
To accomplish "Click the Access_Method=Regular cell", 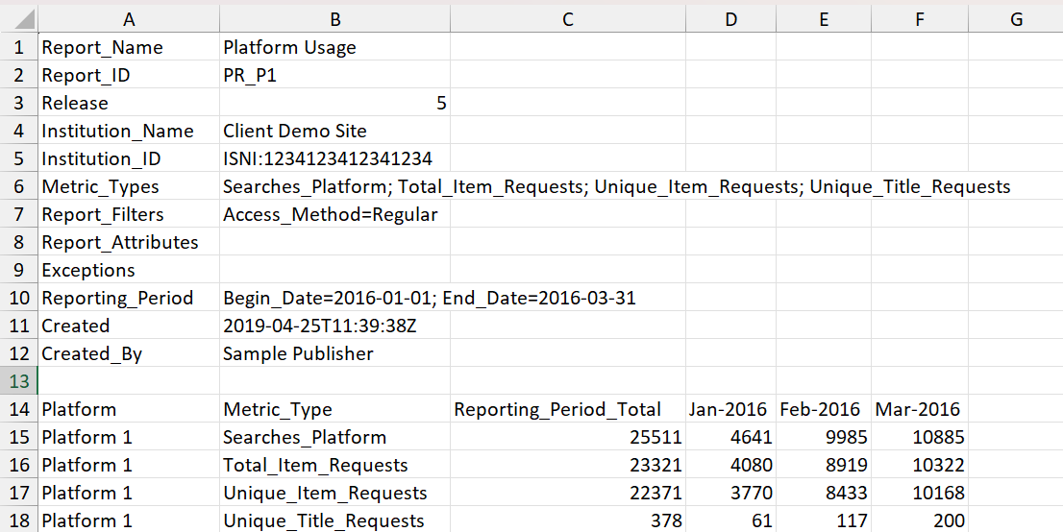I will coord(334,214).
